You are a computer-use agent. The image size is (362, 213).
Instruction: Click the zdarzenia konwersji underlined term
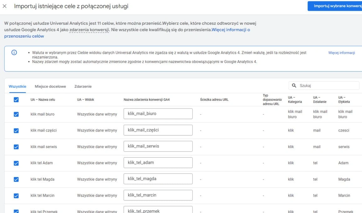(89, 30)
